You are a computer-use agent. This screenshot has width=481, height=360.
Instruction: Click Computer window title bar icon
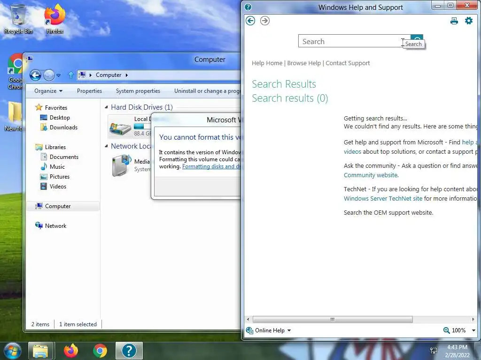(30, 58)
